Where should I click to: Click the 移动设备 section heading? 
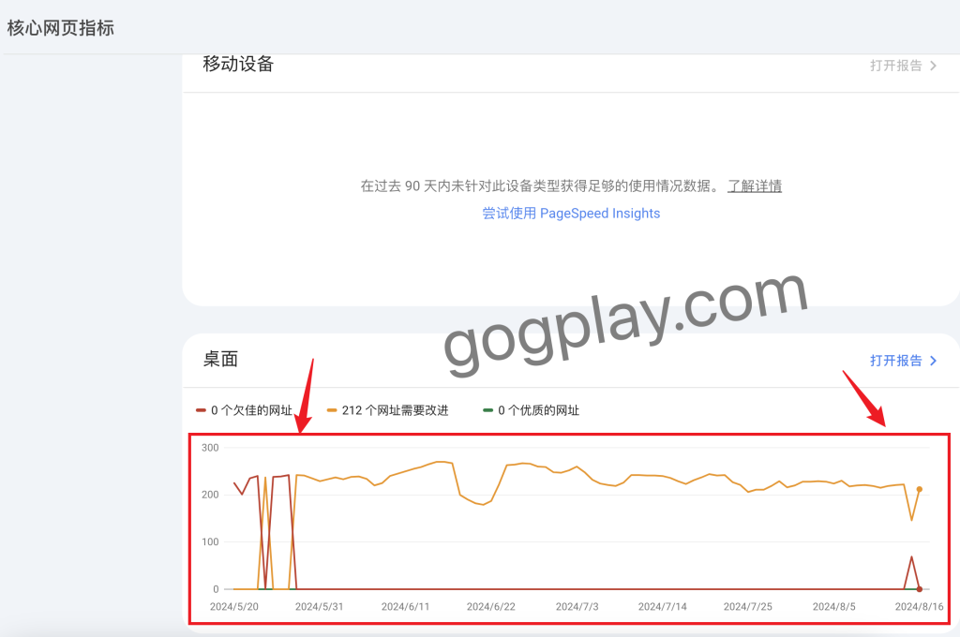pos(238,64)
